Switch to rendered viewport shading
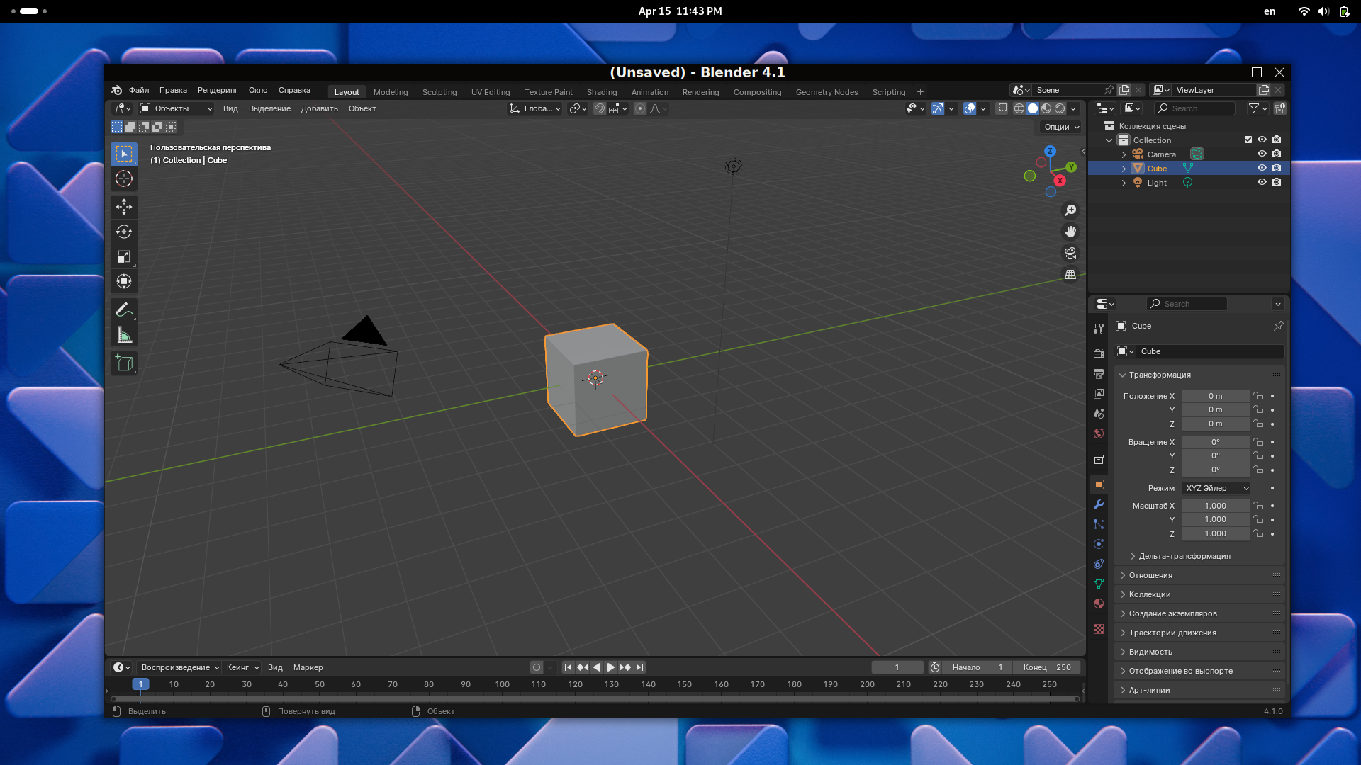Viewport: 1361px width, 765px height. click(1060, 108)
